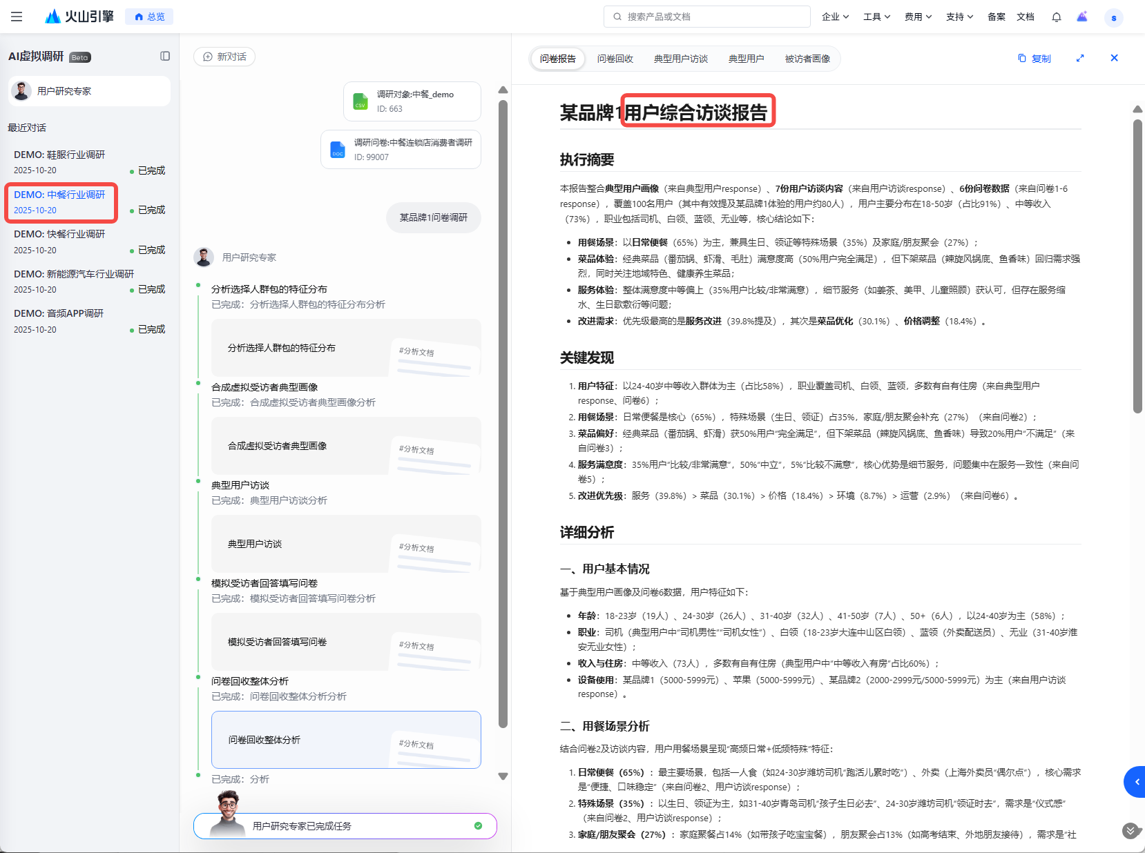
Task: Click the 用户研究专家已完成任务 status bar
Action: 345,826
